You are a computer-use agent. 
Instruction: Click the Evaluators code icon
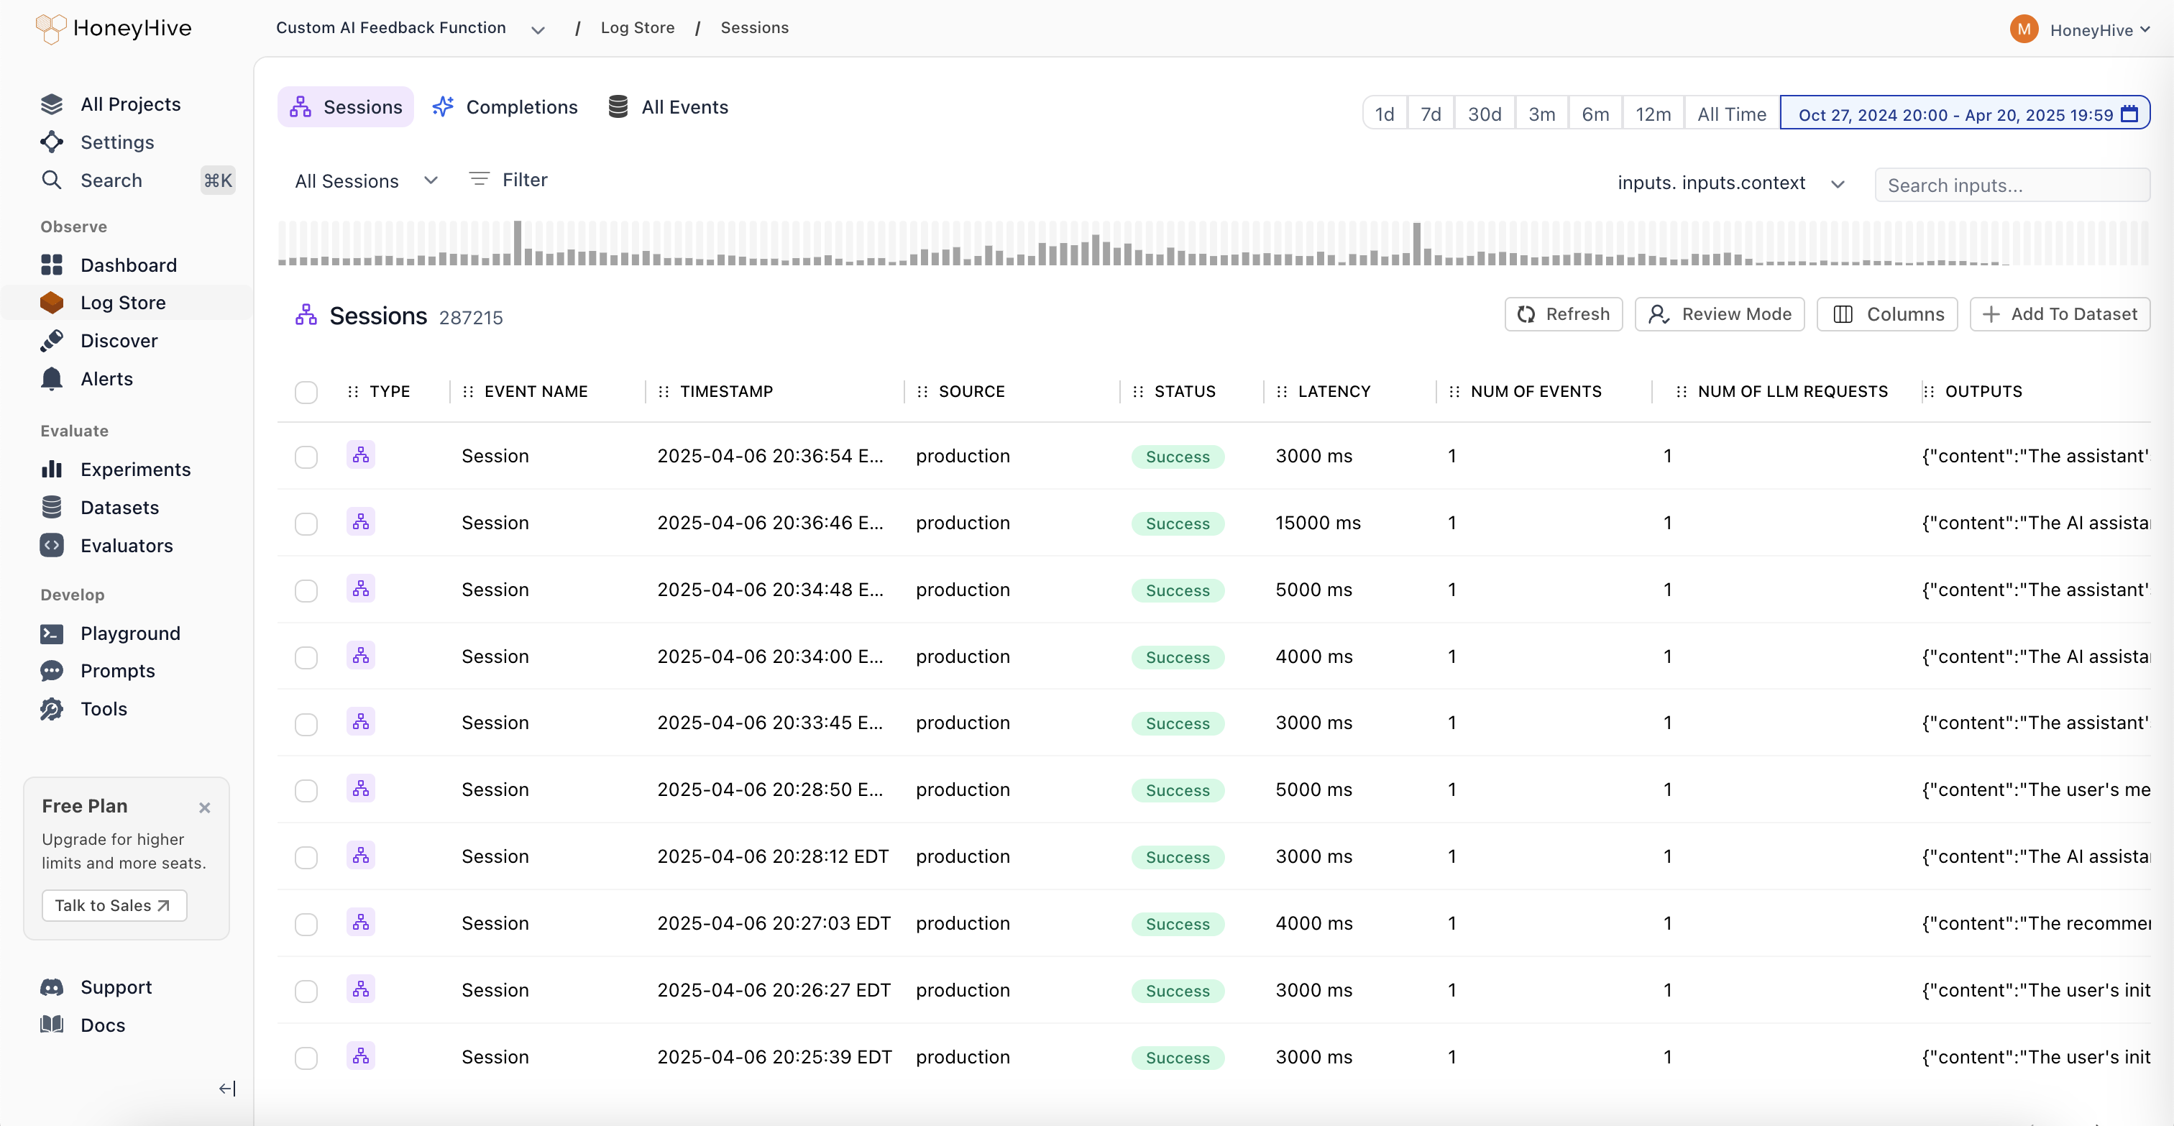(52, 545)
